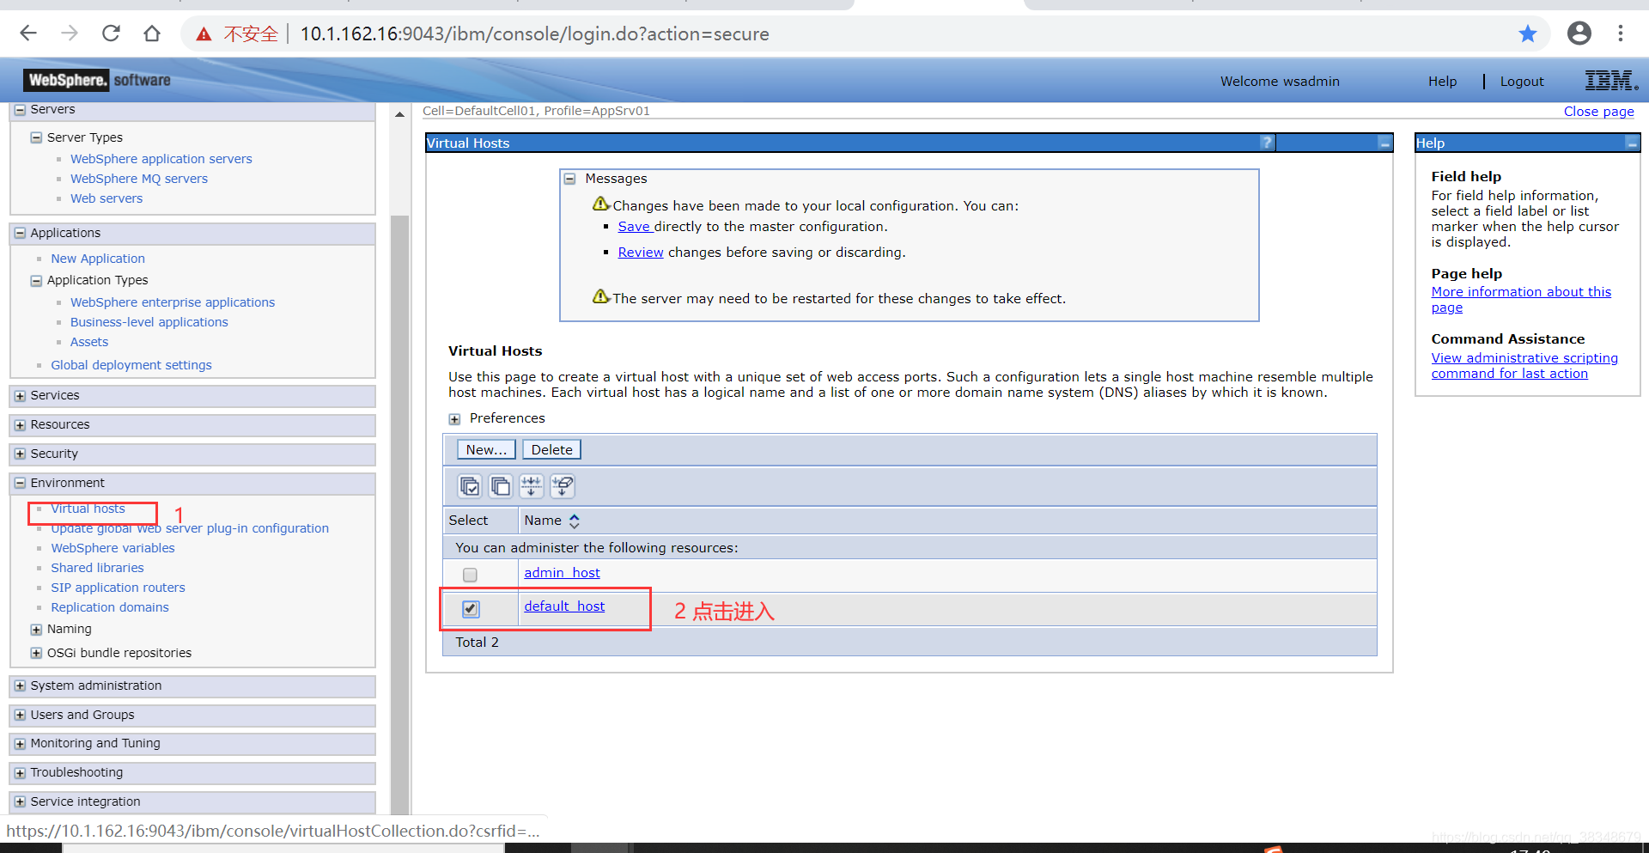Image resolution: width=1649 pixels, height=853 pixels.
Task: Open Assets link
Action: (89, 342)
